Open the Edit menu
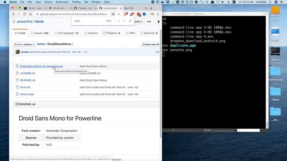 tap(30, 2)
